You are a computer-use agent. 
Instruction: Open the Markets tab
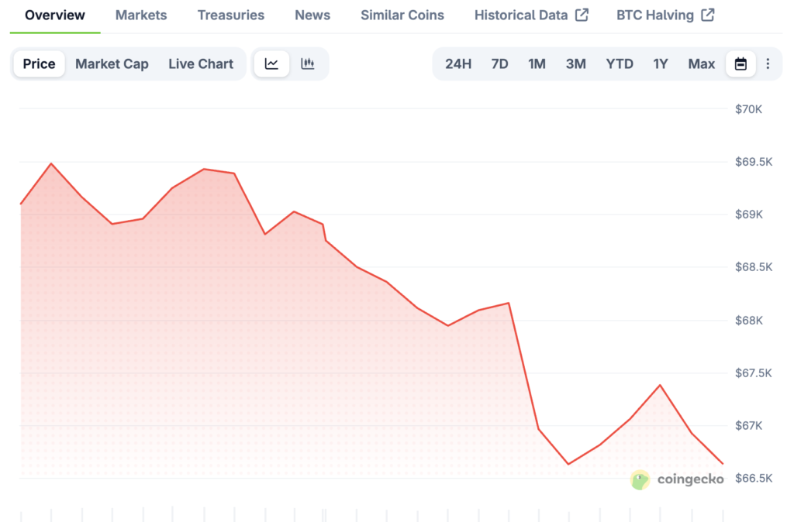pyautogui.click(x=141, y=15)
